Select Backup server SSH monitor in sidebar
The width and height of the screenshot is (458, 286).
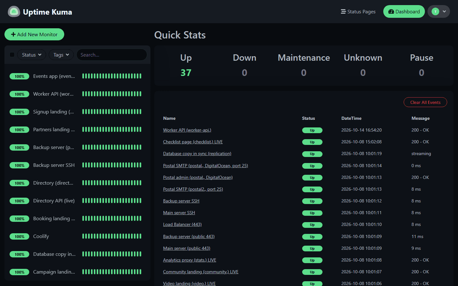coord(77,165)
